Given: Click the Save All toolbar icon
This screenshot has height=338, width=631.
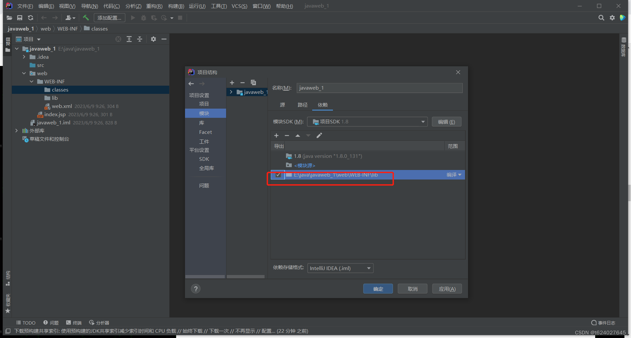Looking at the screenshot, I should click(x=20, y=18).
